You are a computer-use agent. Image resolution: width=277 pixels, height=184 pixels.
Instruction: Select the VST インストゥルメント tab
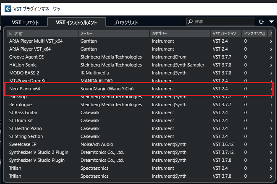[x=76, y=23]
